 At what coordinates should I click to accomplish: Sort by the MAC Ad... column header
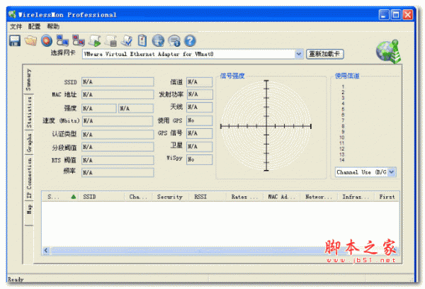pos(281,197)
